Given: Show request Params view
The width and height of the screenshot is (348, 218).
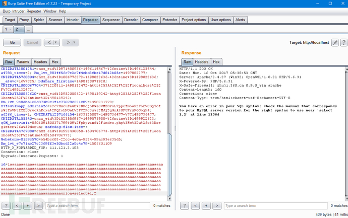Looking at the screenshot, I should (23, 62).
